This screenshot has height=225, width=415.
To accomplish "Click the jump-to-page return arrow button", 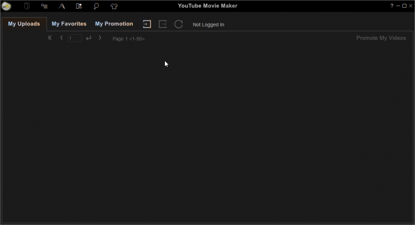I will (89, 38).
